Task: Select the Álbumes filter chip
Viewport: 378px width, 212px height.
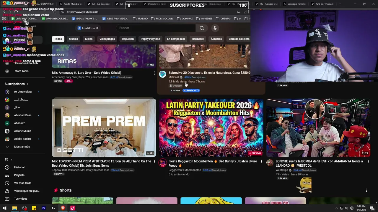Action: click(x=216, y=39)
